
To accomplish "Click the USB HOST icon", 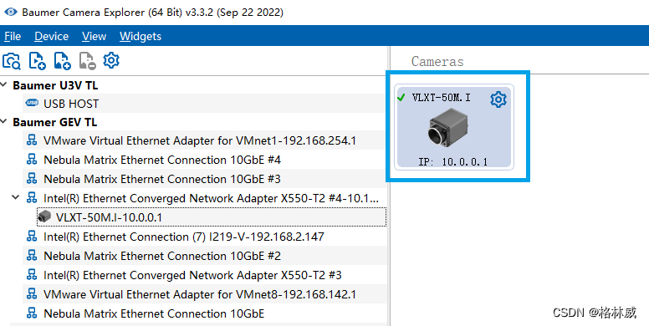I will pyautogui.click(x=32, y=103).
